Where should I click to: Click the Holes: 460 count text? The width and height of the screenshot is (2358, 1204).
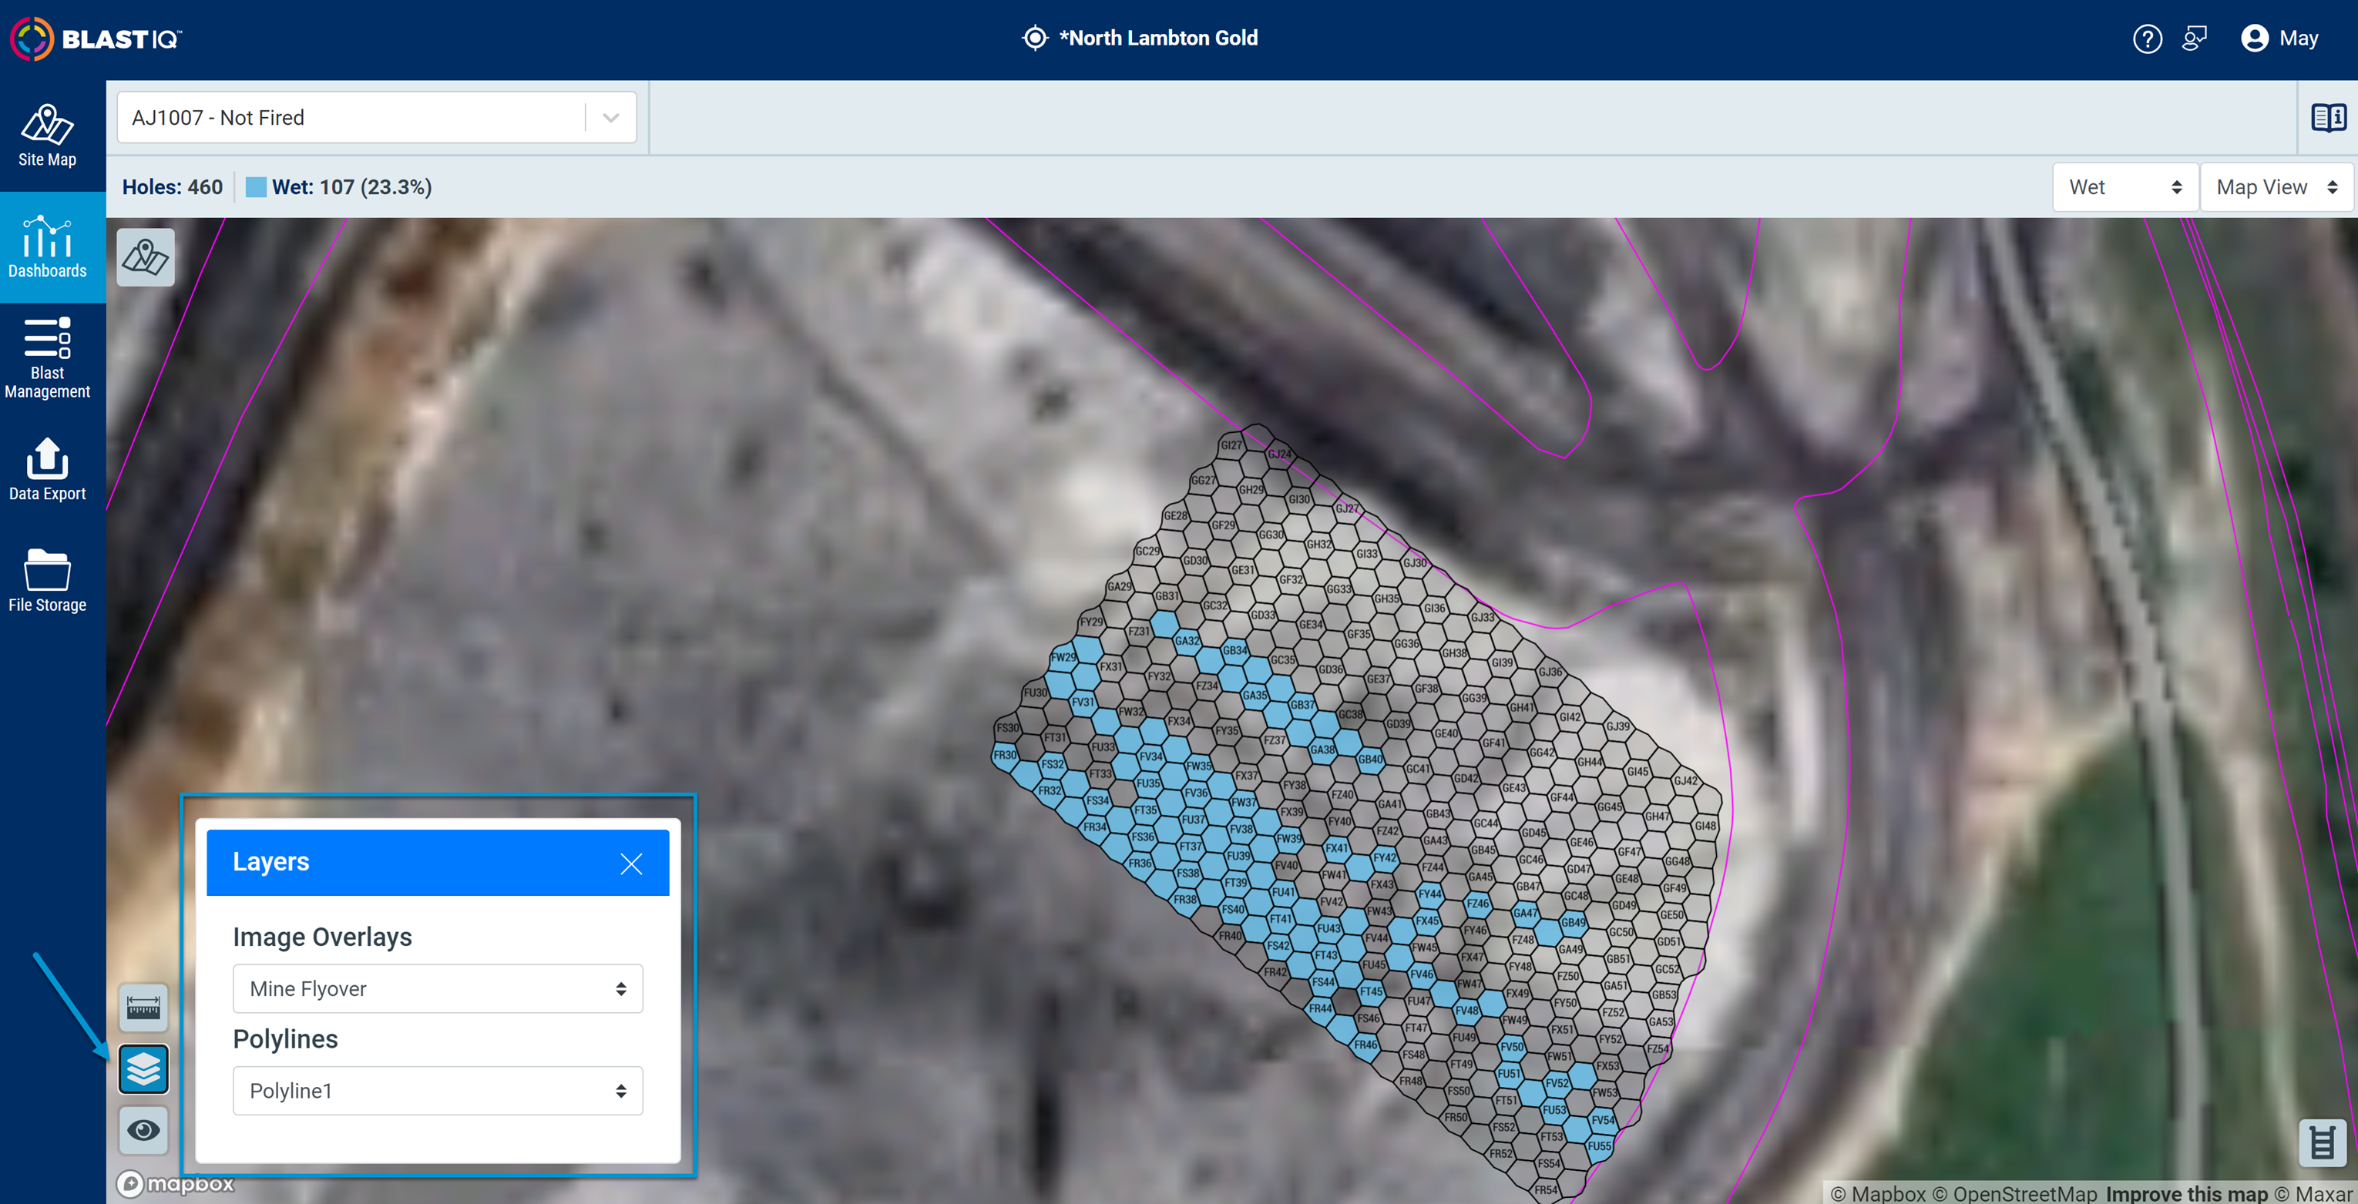point(172,187)
